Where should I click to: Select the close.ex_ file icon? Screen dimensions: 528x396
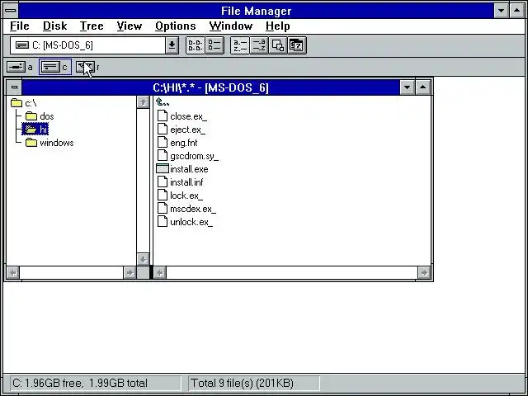tap(163, 115)
